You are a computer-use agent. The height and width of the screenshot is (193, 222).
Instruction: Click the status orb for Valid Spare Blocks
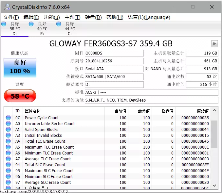point(8,129)
